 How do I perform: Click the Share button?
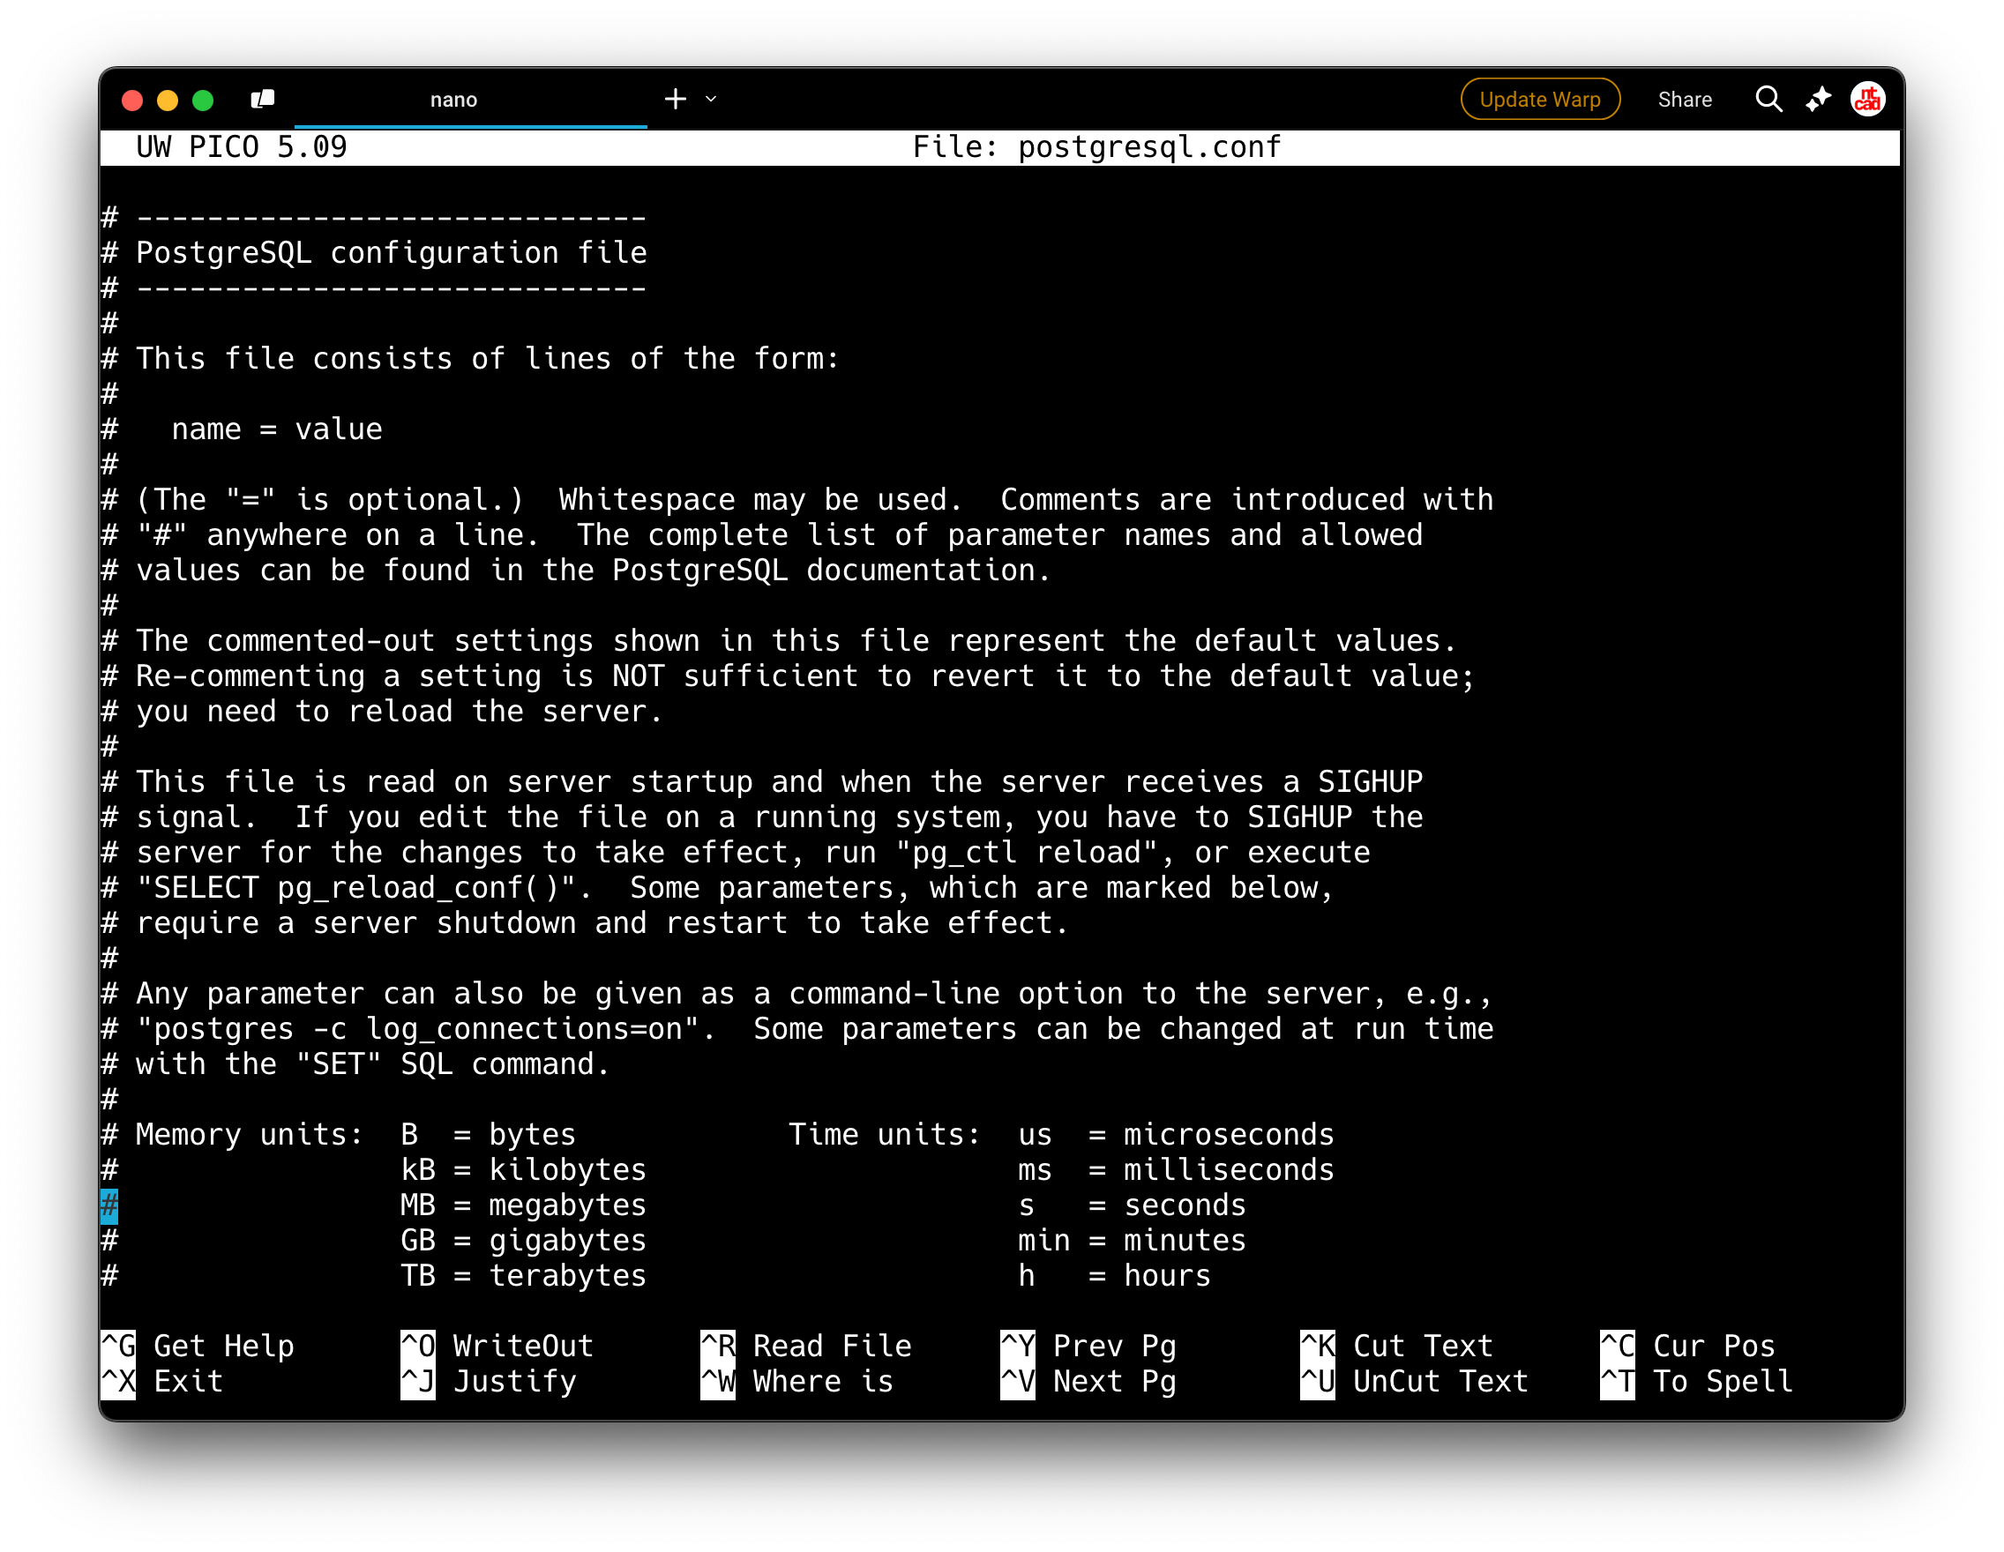1685,99
